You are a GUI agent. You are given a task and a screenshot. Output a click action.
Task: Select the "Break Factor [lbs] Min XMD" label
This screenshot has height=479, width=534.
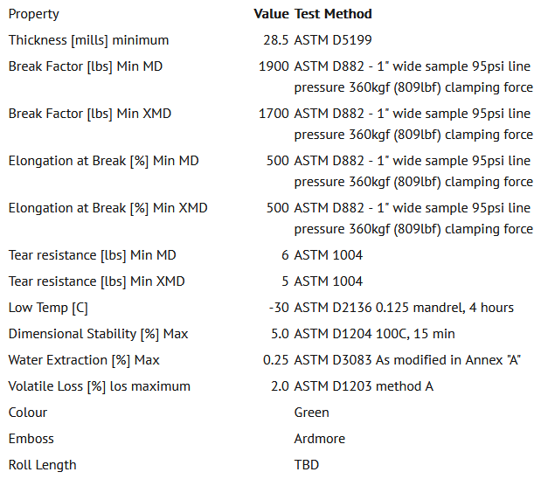(x=90, y=114)
